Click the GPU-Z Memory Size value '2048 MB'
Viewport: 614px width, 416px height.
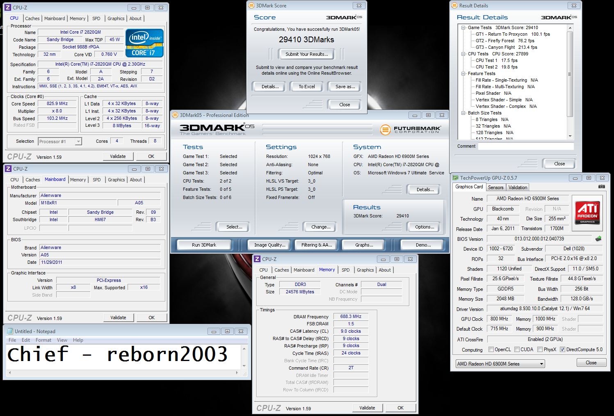[505, 299]
